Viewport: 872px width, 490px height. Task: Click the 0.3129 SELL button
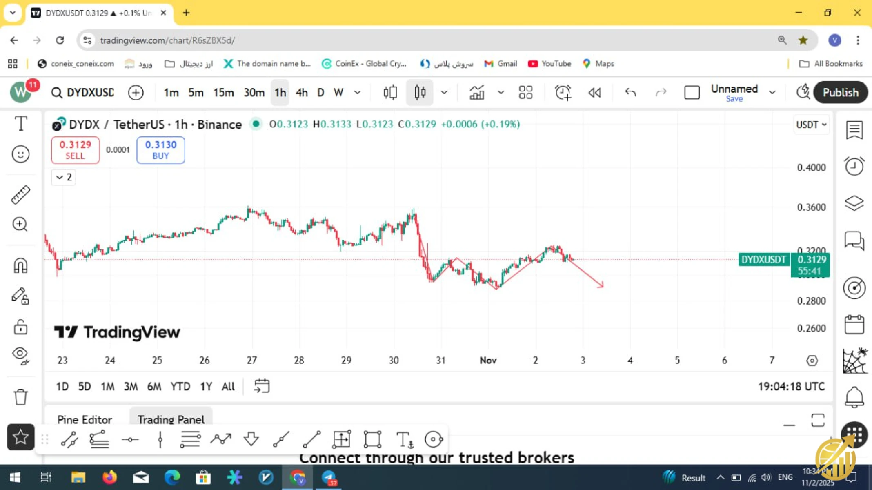(75, 150)
